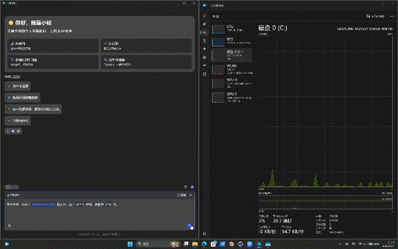Select the WLAN performance item
Image resolution: width=398 pixels, height=249 pixels.
pos(231,69)
